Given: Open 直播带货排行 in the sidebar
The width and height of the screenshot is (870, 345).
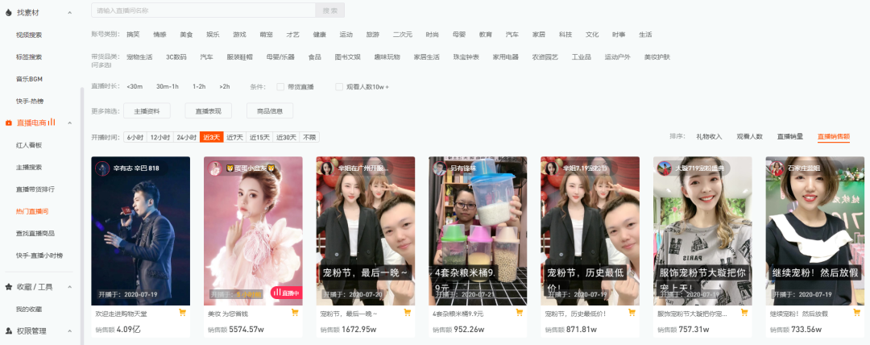Looking at the screenshot, I should (35, 189).
